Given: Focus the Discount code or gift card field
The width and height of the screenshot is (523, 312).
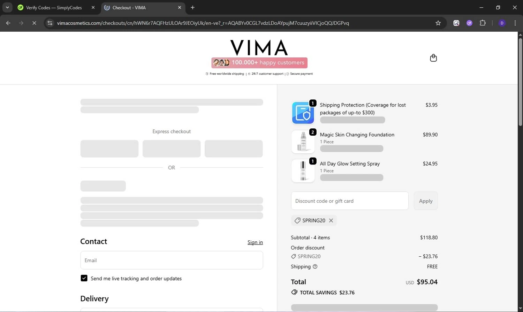Looking at the screenshot, I should (x=350, y=201).
